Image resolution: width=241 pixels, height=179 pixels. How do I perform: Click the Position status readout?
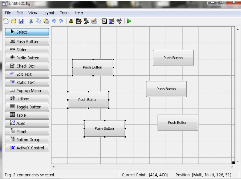click(x=203, y=175)
